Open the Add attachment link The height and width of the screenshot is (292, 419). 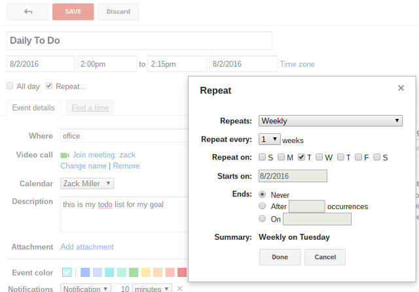(x=87, y=247)
